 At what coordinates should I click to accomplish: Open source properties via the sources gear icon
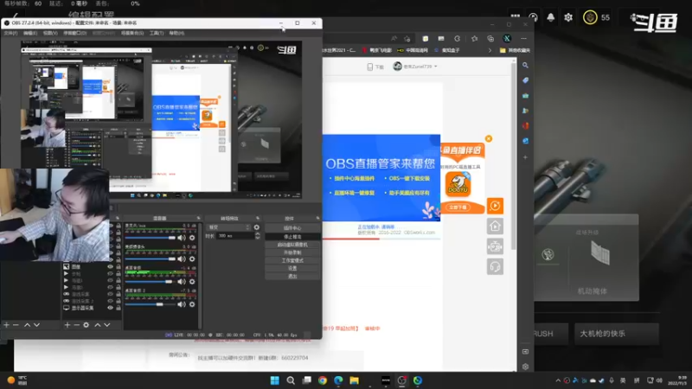coord(86,325)
